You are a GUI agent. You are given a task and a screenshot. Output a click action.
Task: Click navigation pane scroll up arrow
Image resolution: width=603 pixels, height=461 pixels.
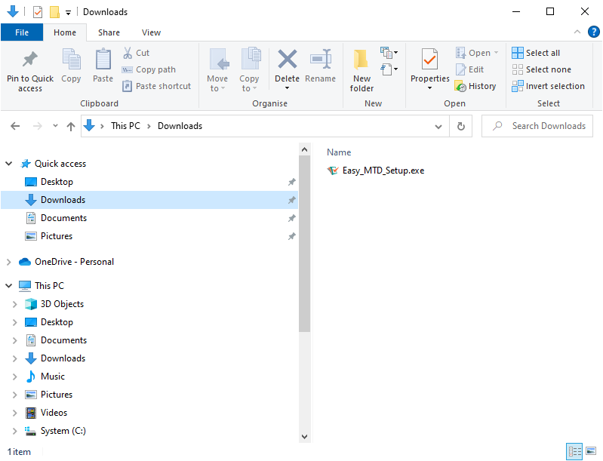tap(305, 149)
